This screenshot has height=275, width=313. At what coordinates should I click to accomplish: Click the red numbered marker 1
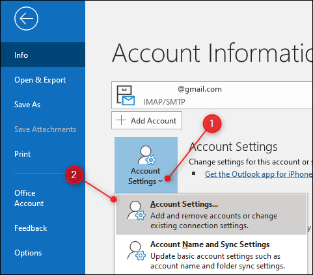point(212,124)
